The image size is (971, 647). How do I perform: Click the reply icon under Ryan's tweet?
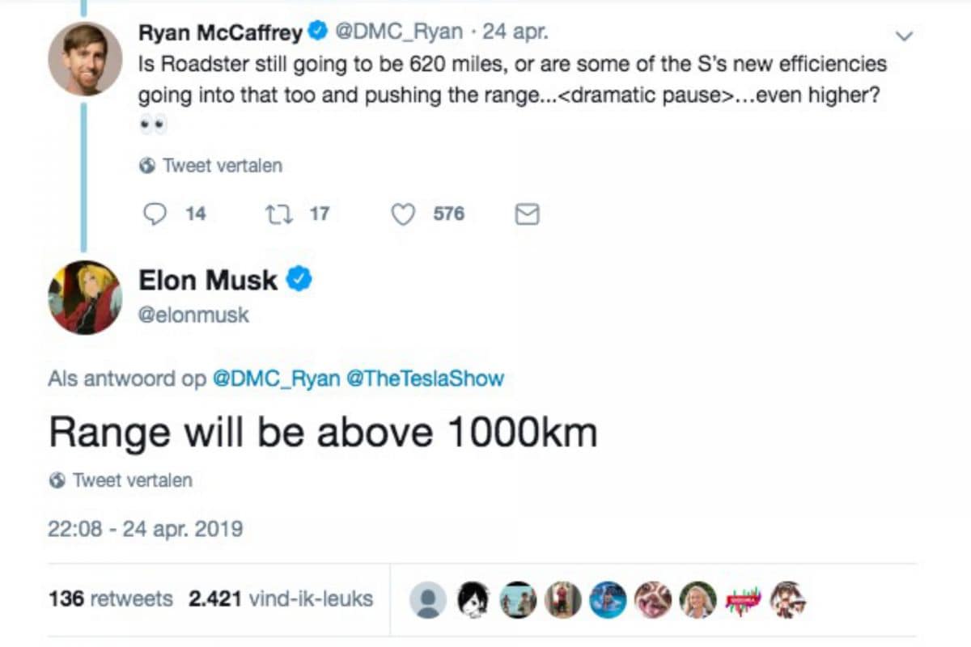coord(155,214)
